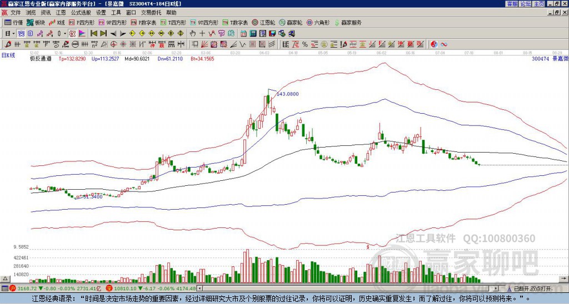Click the 300474 景嘉微 stock label
Screen dimensions: 569x304
(x=550, y=58)
